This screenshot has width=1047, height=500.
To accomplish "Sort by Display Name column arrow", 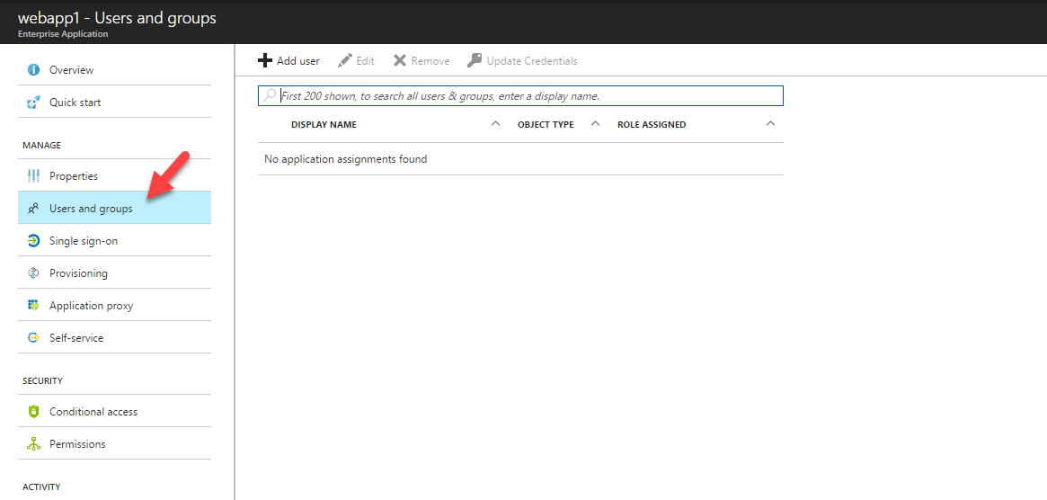I will [495, 124].
